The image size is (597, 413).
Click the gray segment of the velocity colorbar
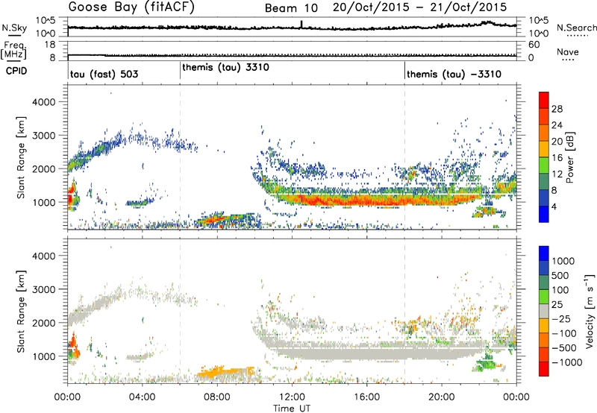[544, 312]
